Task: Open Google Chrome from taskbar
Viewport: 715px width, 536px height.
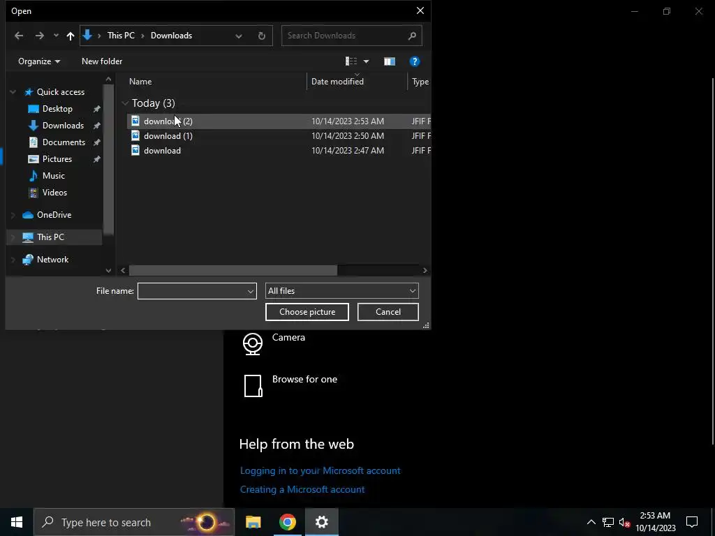Action: (x=287, y=522)
